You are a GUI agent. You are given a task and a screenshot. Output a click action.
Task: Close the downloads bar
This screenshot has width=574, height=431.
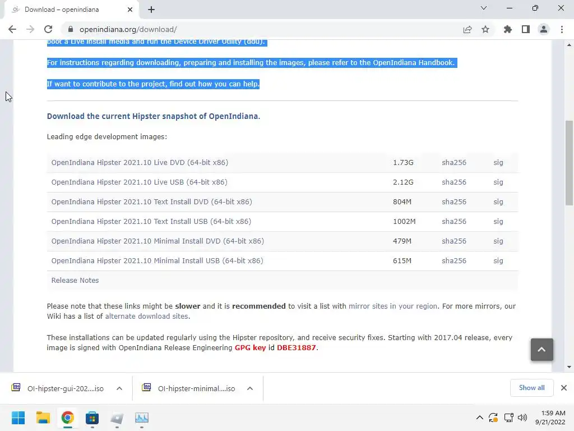[564, 388]
